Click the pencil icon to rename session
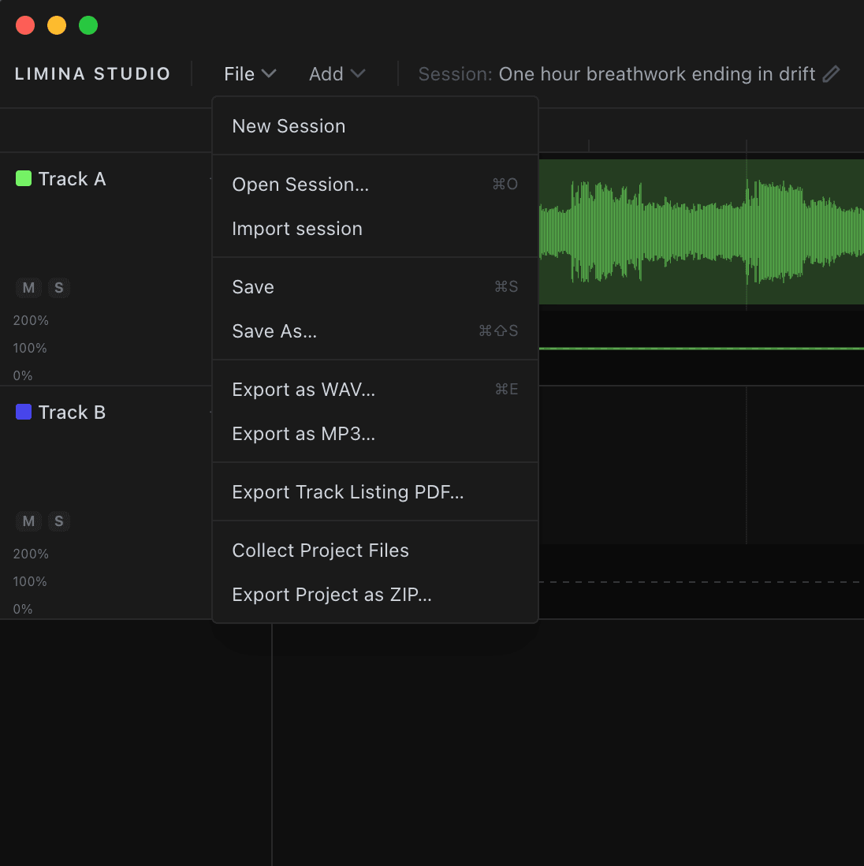864x866 pixels. tap(831, 74)
